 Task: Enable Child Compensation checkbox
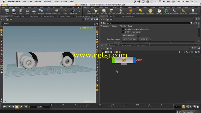pyautogui.click(x=123, y=32)
